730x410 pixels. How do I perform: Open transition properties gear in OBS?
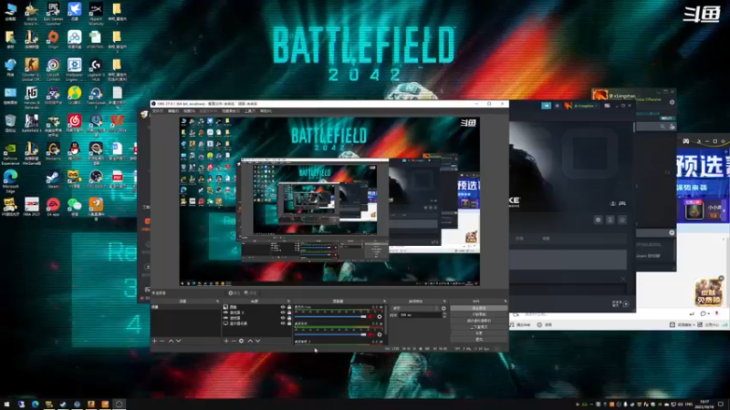click(443, 308)
